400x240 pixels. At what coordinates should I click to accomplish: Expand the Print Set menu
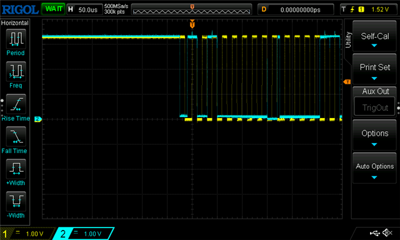(374, 69)
